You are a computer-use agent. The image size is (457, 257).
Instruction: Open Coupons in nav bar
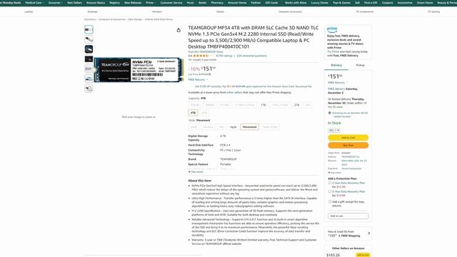[x=387, y=3]
